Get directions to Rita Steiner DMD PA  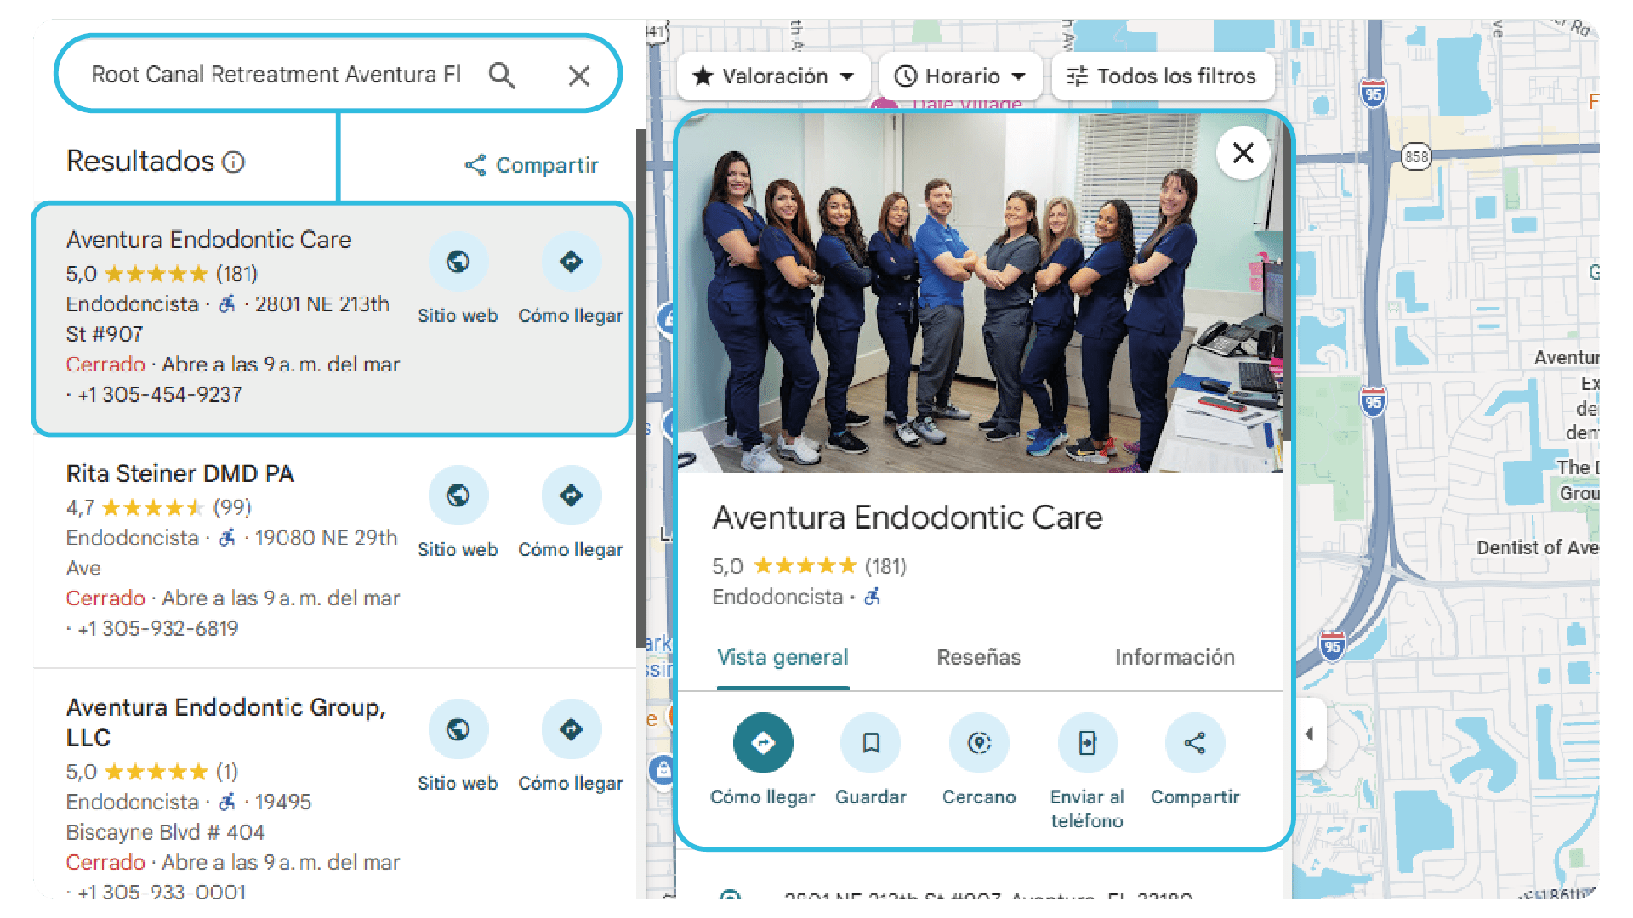571,496
